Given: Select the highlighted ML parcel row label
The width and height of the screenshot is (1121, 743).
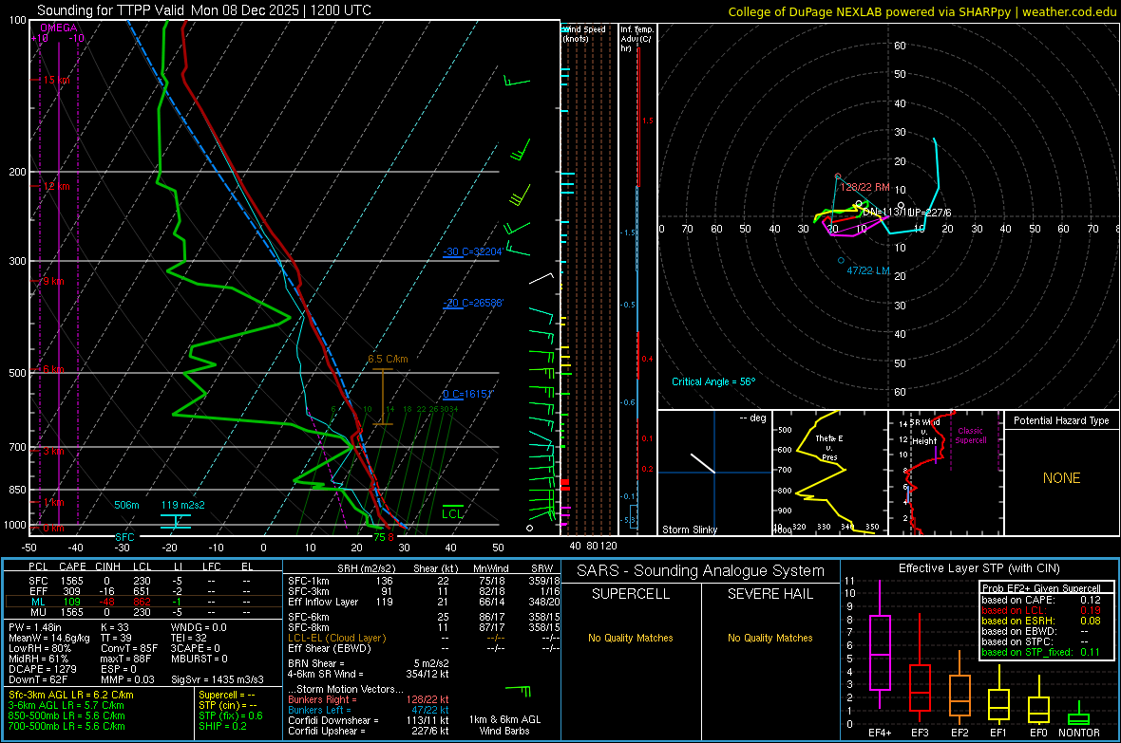Looking at the screenshot, I should (x=38, y=602).
